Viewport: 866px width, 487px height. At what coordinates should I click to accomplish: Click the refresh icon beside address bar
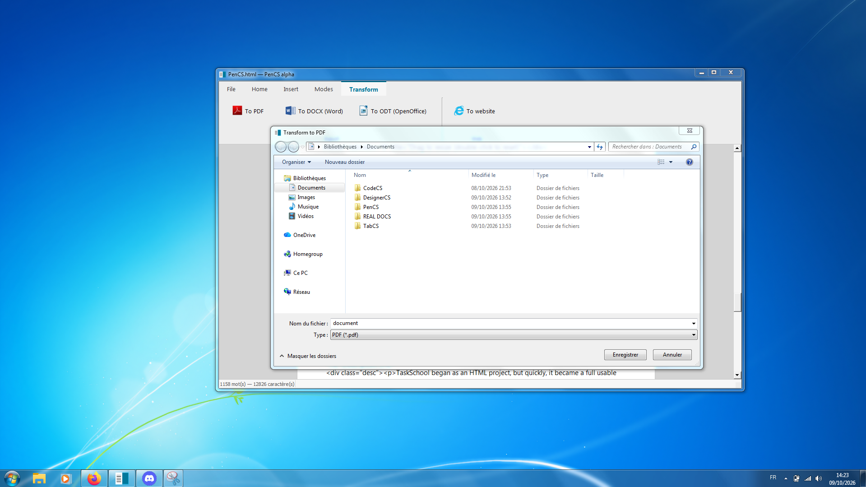(x=600, y=147)
